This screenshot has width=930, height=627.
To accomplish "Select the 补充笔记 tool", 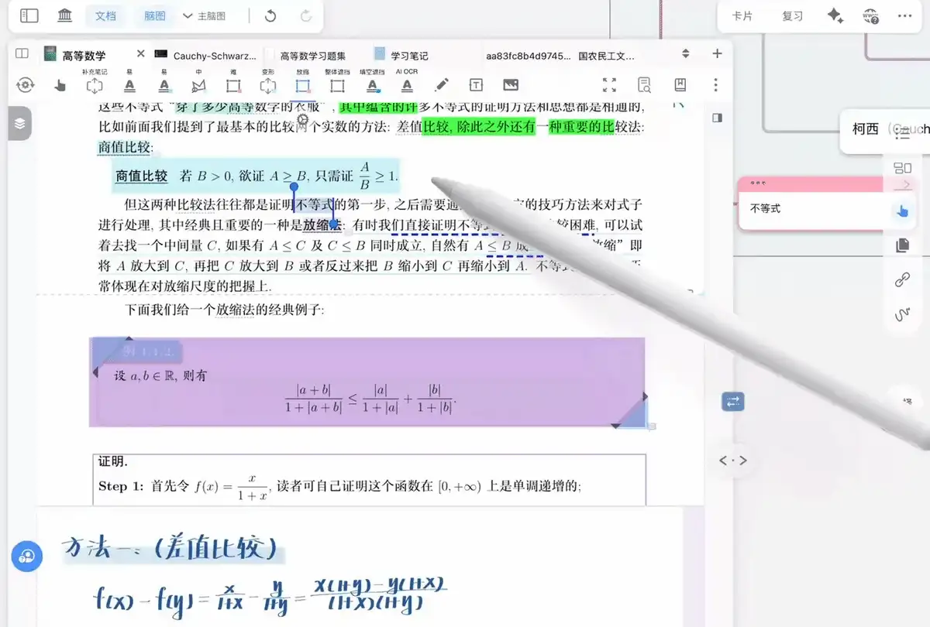I will pos(95,82).
